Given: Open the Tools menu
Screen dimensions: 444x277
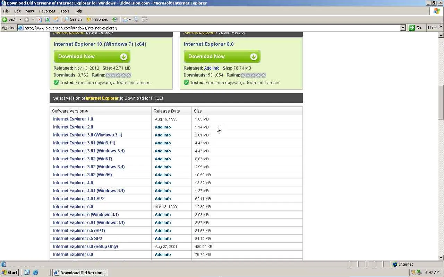Looking at the screenshot, I should [x=65, y=11].
